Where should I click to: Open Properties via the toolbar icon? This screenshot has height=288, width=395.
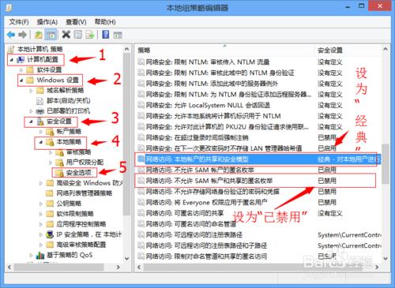pos(78,35)
